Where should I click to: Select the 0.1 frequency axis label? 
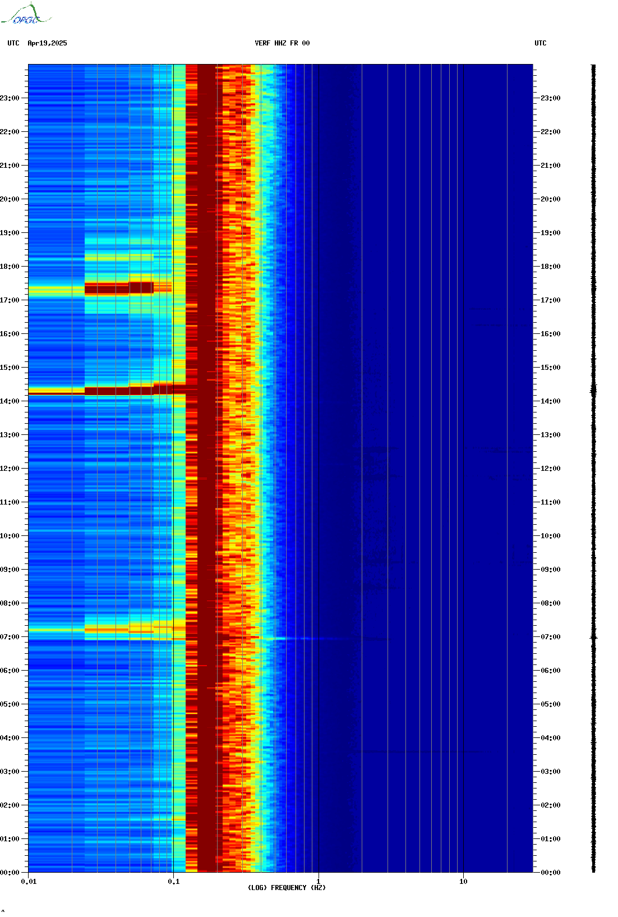coord(174,882)
